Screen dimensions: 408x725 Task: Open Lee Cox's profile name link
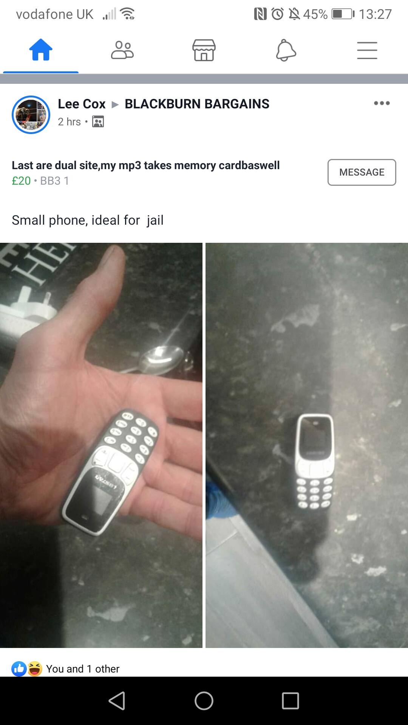click(82, 104)
